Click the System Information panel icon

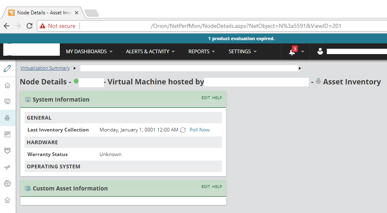pos(28,100)
